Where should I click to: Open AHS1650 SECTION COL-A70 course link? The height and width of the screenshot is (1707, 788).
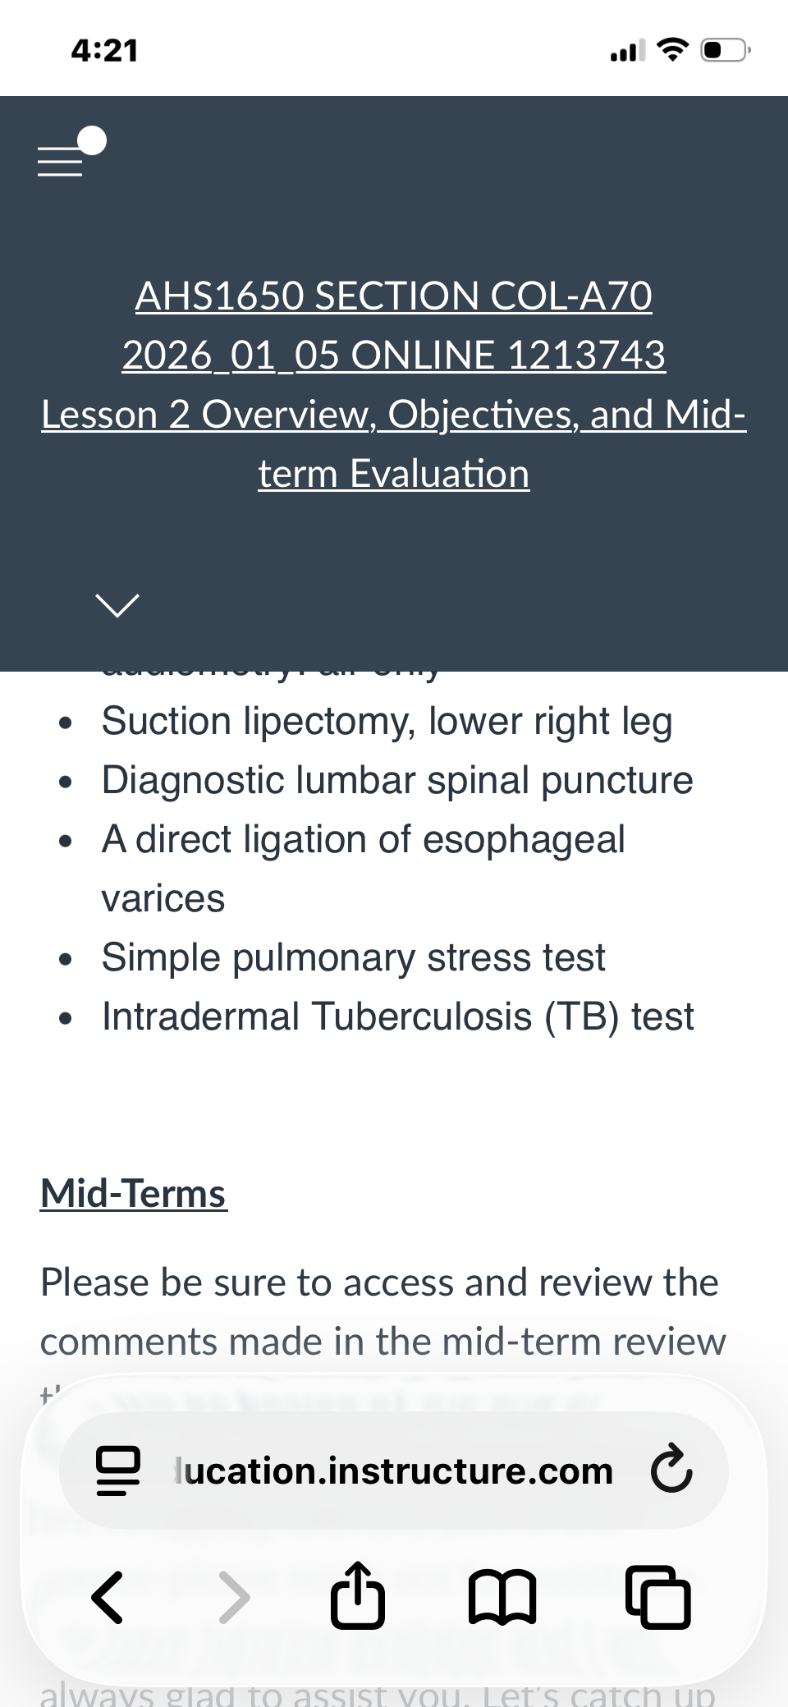(x=394, y=325)
